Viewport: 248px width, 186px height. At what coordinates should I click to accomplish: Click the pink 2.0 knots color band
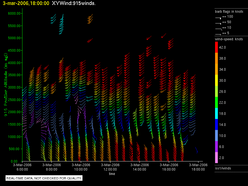216,158
